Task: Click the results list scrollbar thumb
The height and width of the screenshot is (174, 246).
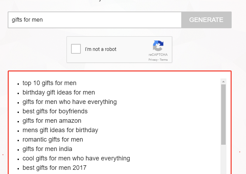Action: tap(223, 115)
